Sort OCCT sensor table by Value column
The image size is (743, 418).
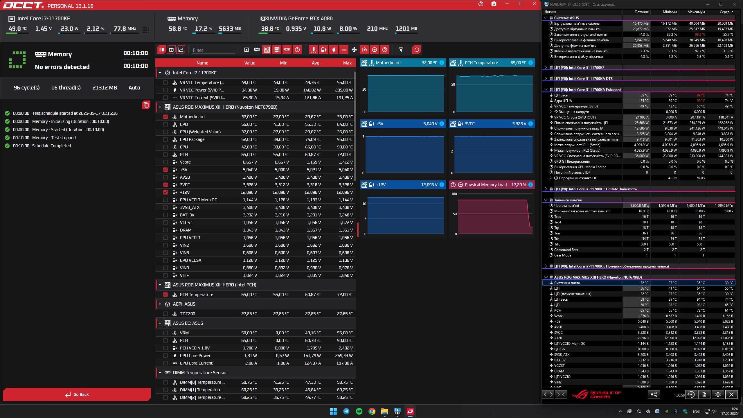click(x=249, y=63)
